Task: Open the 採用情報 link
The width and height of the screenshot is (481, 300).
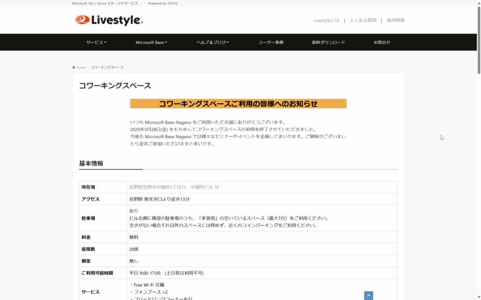Action: point(396,20)
